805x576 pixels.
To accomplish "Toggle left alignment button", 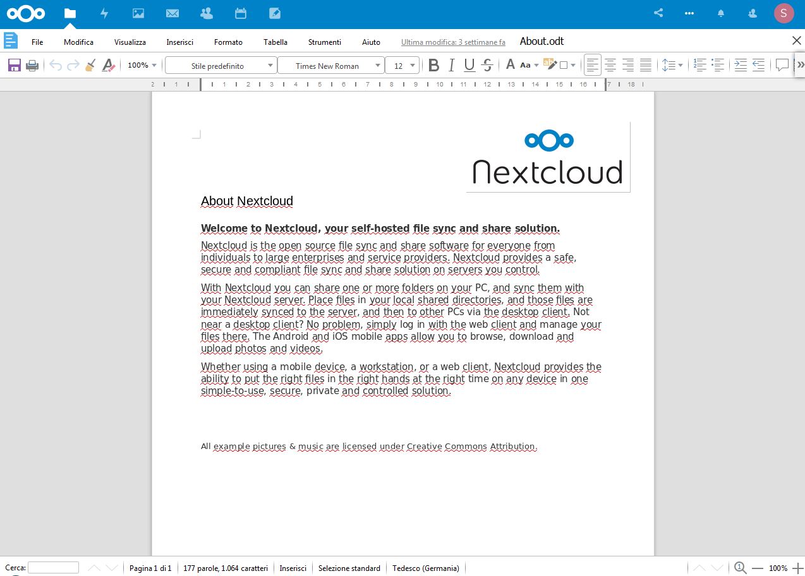I will coord(592,65).
